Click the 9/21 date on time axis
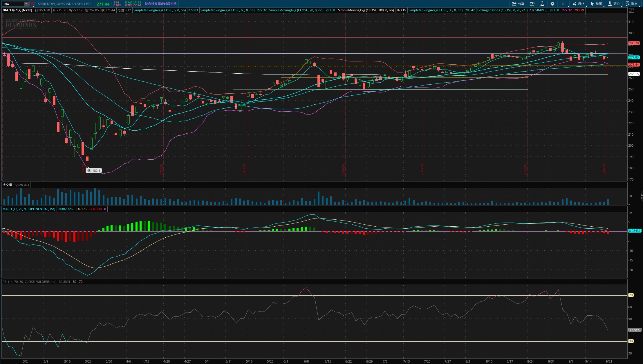 [x=609, y=361]
